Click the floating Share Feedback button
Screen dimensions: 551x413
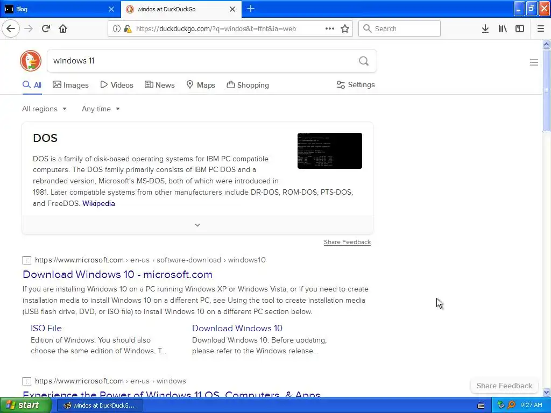tap(504, 386)
